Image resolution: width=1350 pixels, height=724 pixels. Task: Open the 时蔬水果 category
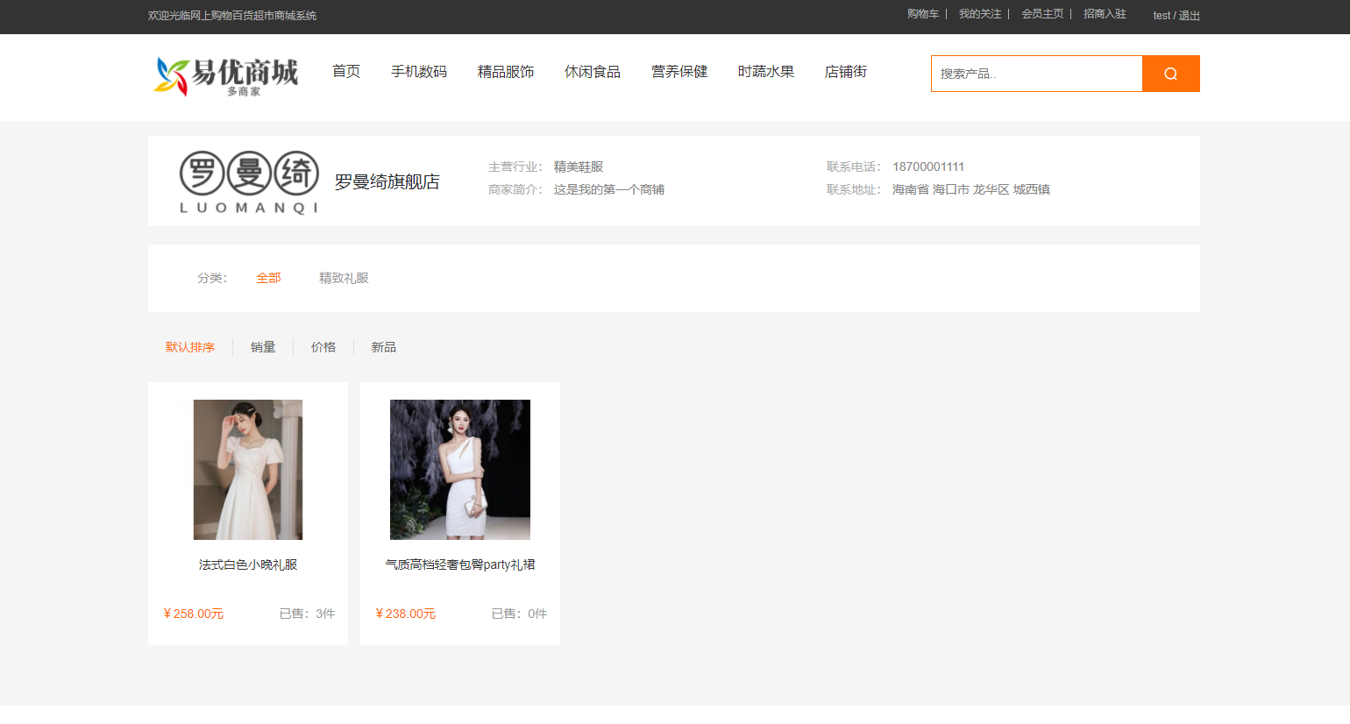click(x=766, y=72)
